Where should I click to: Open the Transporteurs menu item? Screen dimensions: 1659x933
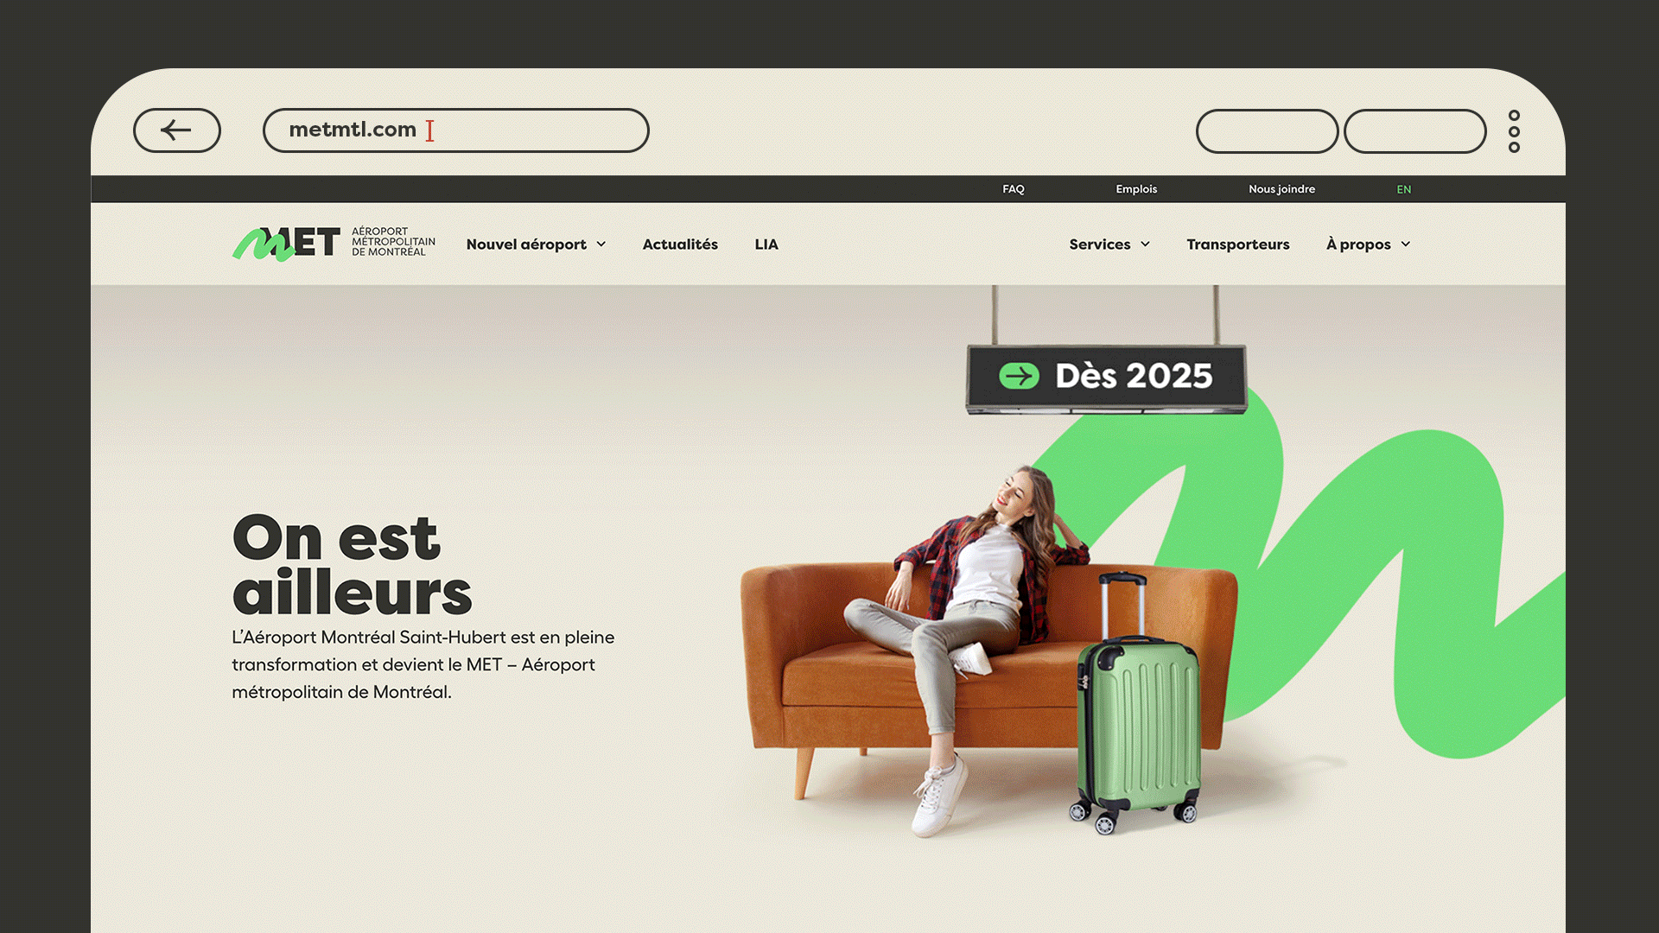point(1238,244)
